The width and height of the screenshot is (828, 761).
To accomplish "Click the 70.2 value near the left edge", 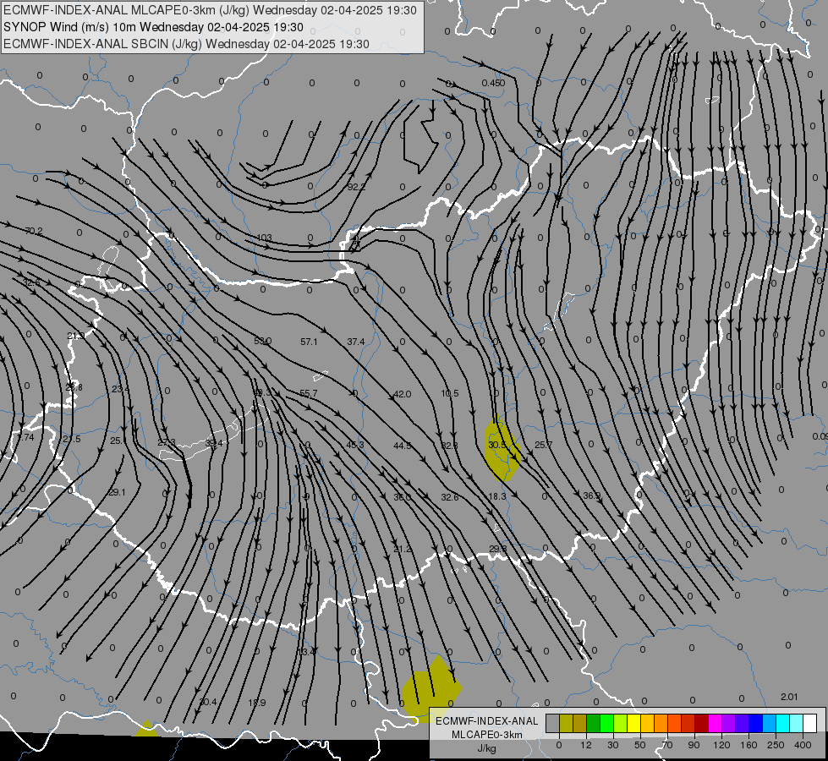I will [34, 231].
